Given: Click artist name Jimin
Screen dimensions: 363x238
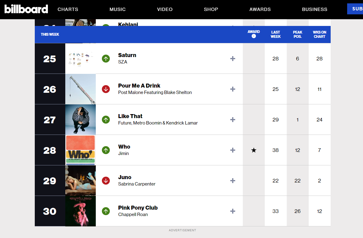Looking at the screenshot, I should 124,153.
